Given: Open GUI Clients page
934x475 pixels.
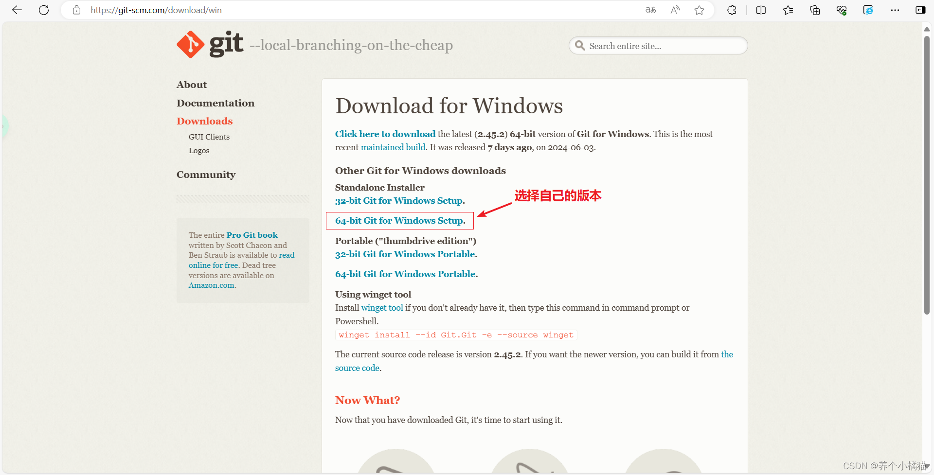Looking at the screenshot, I should click(209, 137).
